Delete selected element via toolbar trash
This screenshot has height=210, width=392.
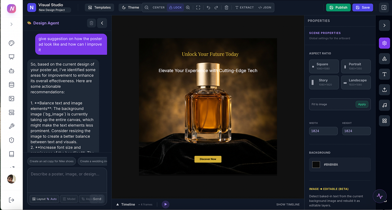pyautogui.click(x=227, y=8)
